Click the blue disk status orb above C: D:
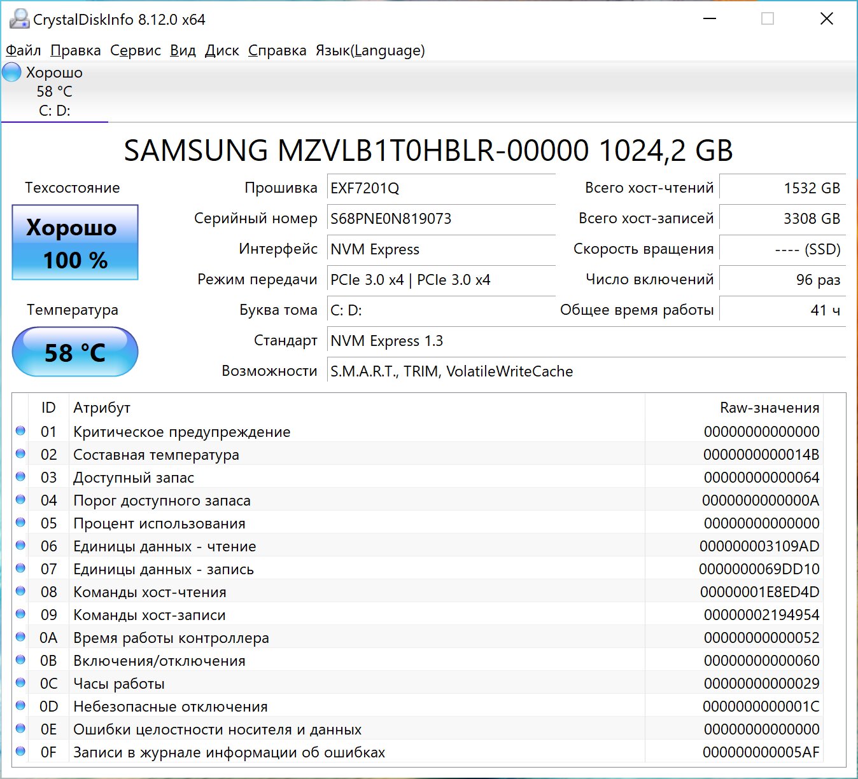This screenshot has width=858, height=779. coord(12,72)
